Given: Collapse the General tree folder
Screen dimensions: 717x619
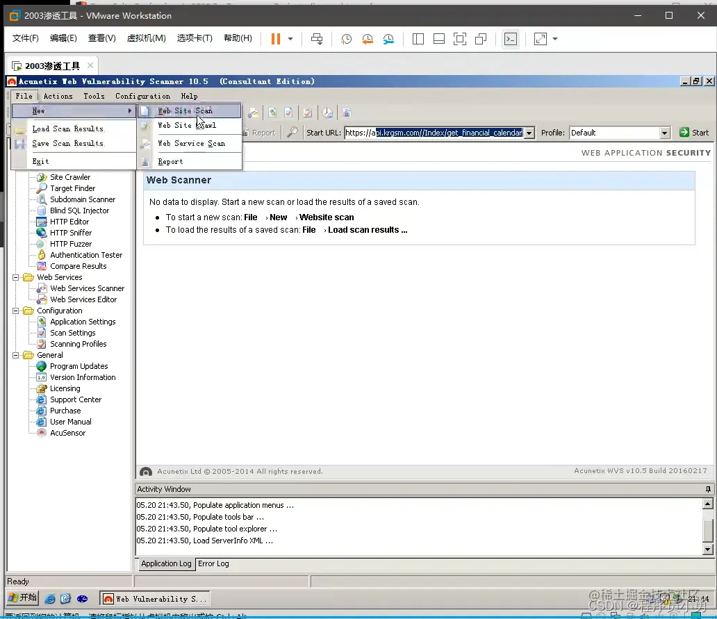Looking at the screenshot, I should click(x=15, y=355).
